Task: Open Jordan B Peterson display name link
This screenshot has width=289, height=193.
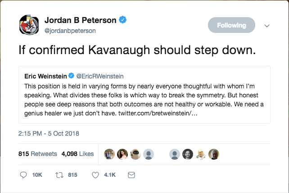Action: 80,20
